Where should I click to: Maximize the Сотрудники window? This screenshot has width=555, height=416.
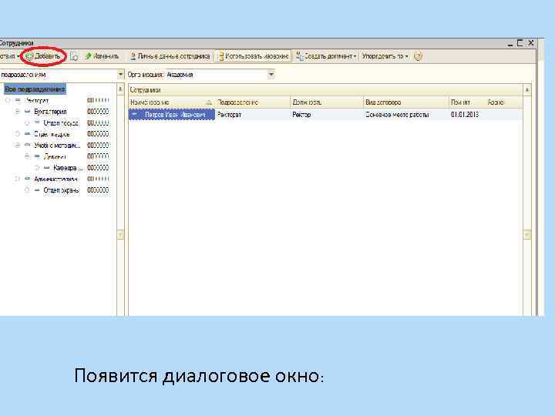click(520, 43)
